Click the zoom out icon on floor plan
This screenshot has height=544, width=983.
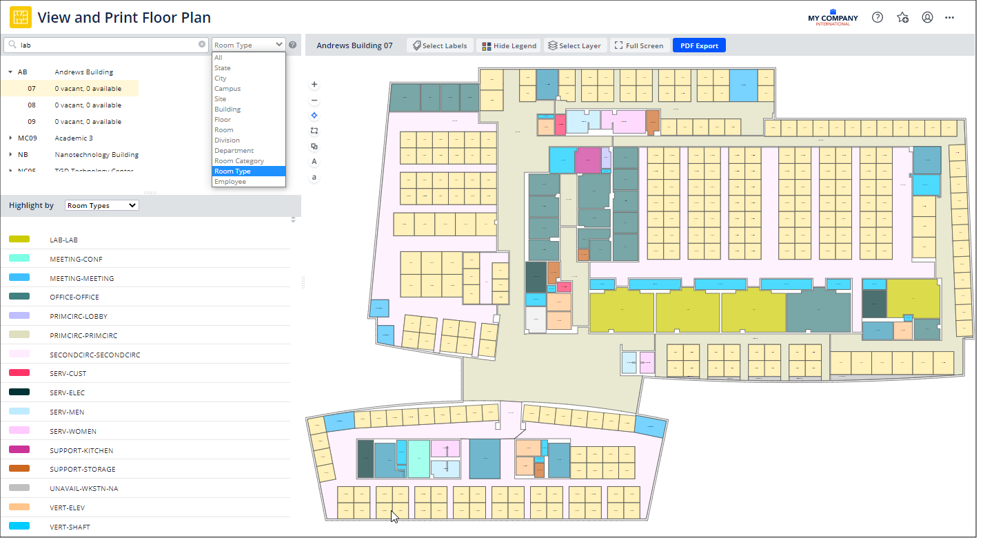(314, 101)
